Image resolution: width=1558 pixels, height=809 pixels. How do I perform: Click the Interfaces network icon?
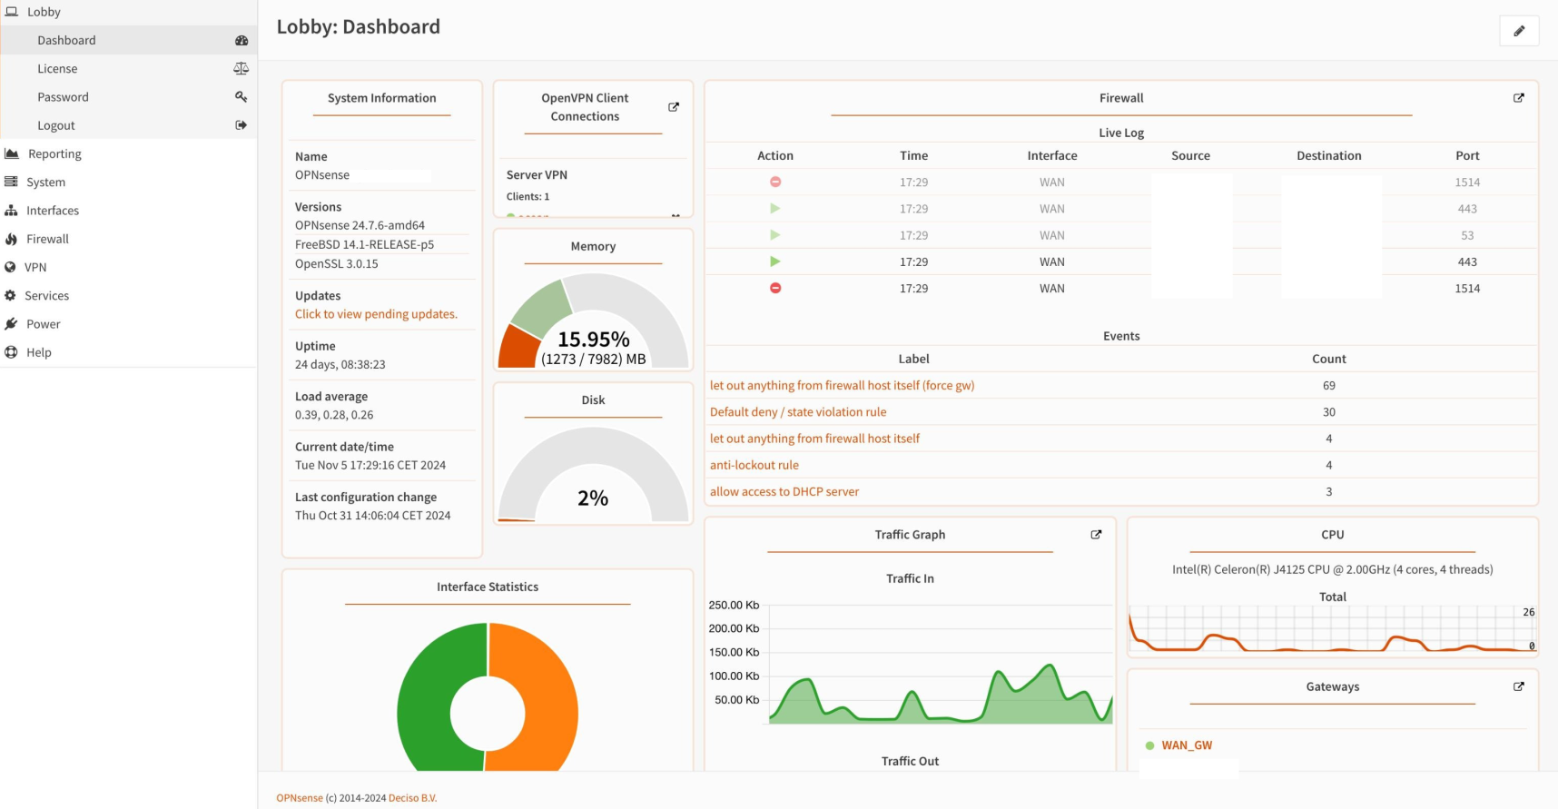11,210
